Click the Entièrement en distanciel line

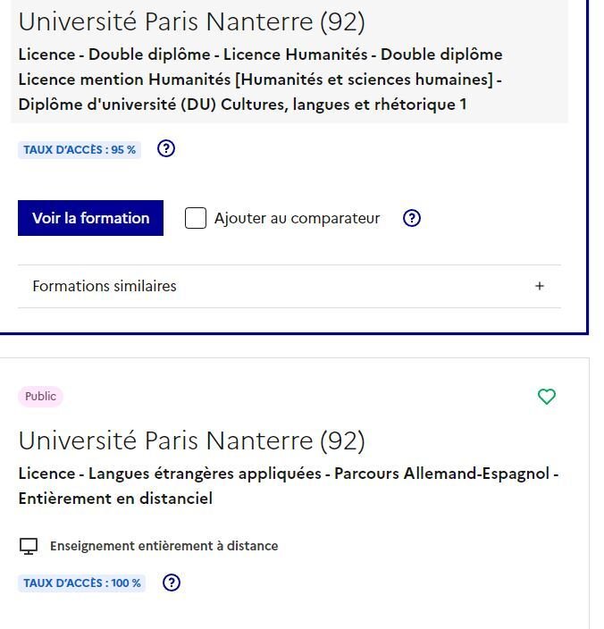point(115,499)
